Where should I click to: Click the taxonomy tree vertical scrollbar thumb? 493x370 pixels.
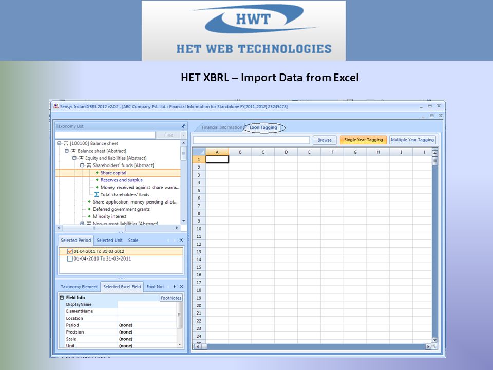tap(184, 153)
